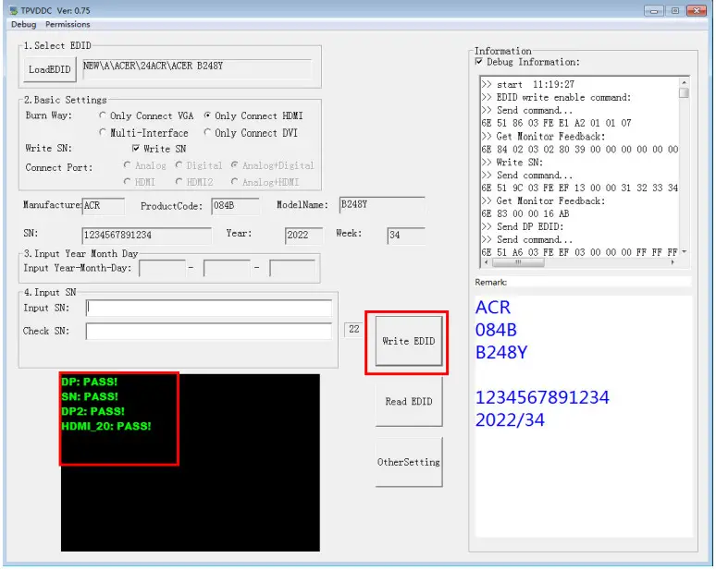This screenshot has width=716, height=570.
Task: Click the 'DP2: PASS!' result line
Action: coord(93,411)
